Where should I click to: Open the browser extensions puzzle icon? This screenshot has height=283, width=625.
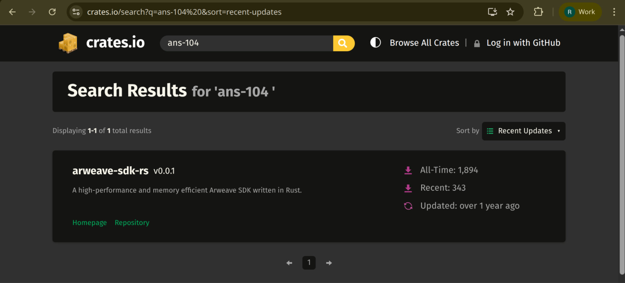(538, 12)
